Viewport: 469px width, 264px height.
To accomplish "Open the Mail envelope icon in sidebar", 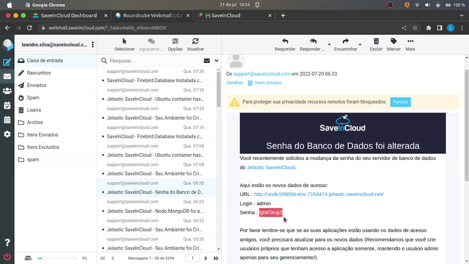I will click(x=7, y=76).
